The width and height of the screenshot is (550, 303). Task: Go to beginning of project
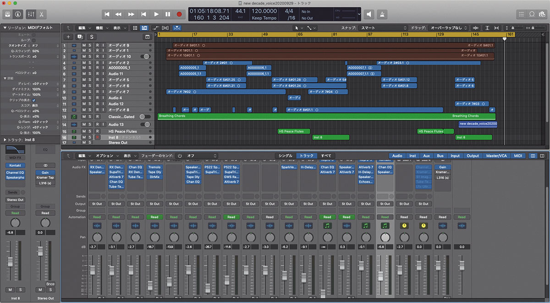click(107, 14)
